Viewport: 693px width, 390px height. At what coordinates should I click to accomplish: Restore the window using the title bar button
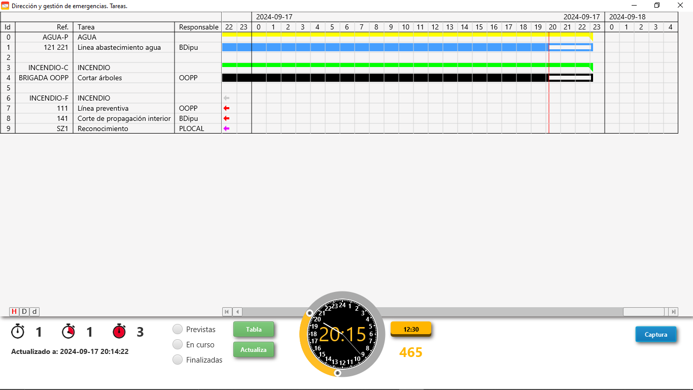click(x=657, y=6)
